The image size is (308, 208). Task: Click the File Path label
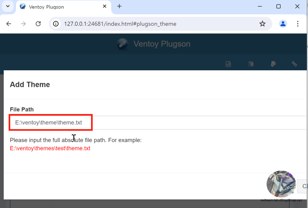[22, 110]
